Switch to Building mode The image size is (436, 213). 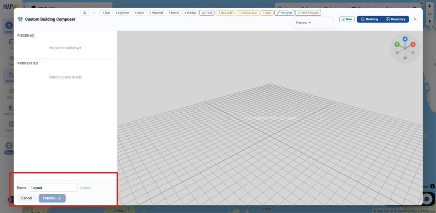tap(369, 20)
